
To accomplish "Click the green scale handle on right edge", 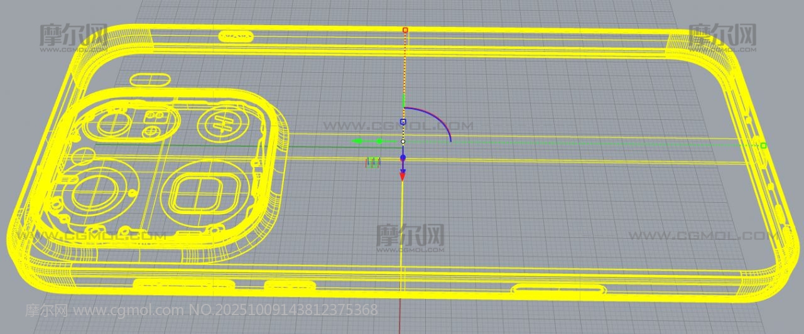I will point(763,145).
